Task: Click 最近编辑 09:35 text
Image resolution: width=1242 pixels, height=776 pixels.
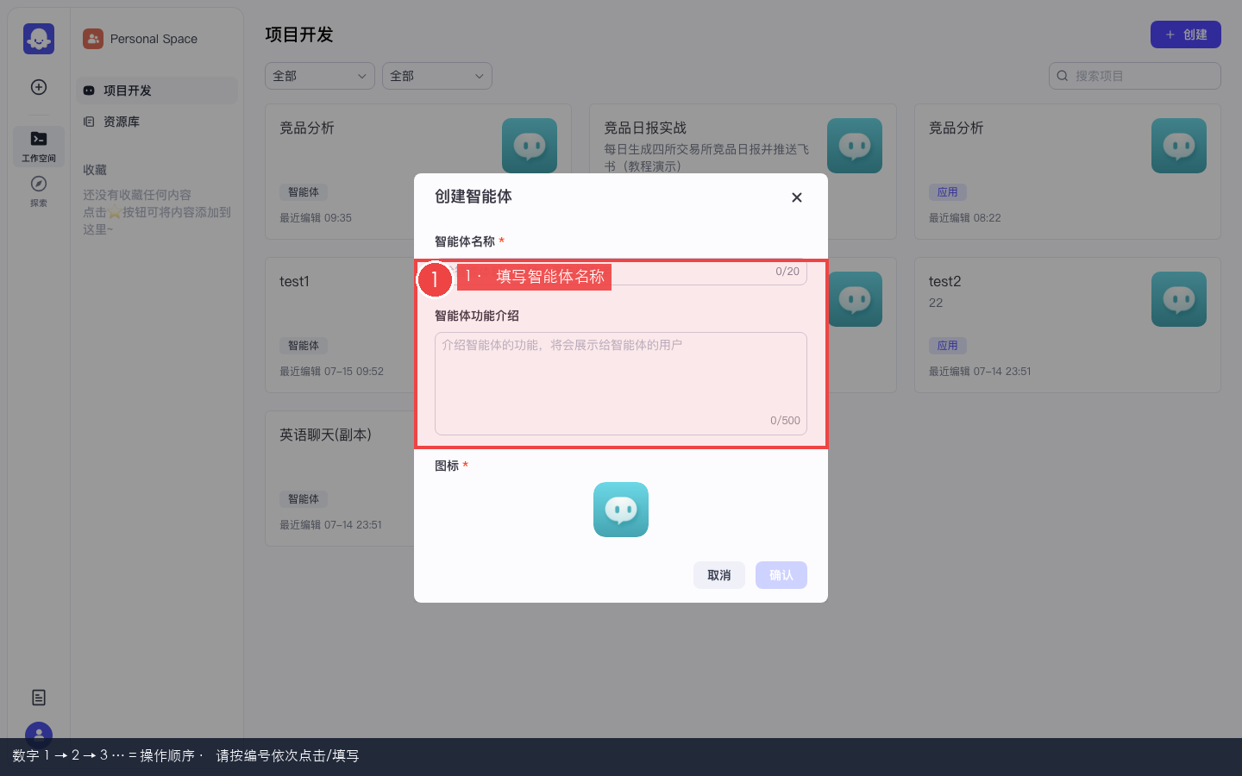Action: [316, 218]
